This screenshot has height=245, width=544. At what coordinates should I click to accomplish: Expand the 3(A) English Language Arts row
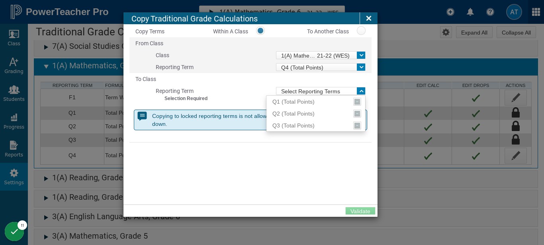pyautogui.click(x=46, y=217)
